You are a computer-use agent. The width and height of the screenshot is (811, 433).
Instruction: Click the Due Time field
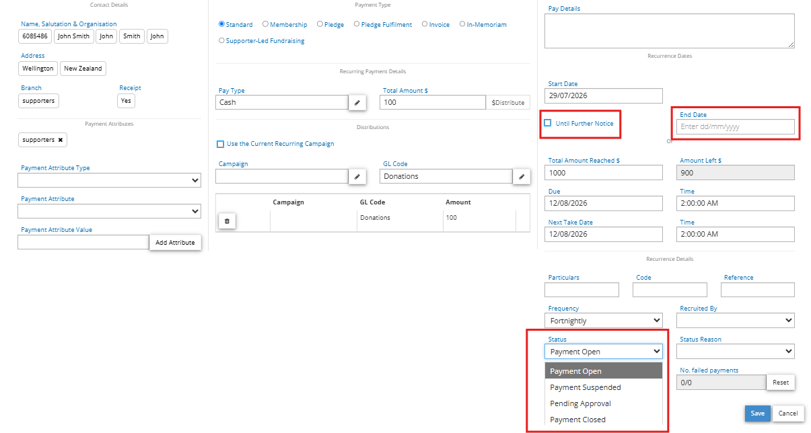click(735, 203)
